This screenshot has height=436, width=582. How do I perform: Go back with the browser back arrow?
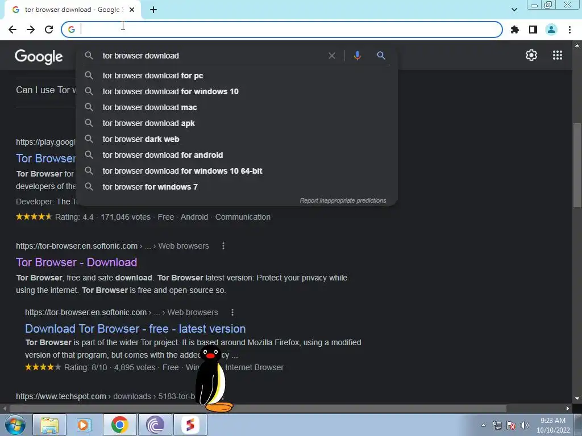pos(13,30)
